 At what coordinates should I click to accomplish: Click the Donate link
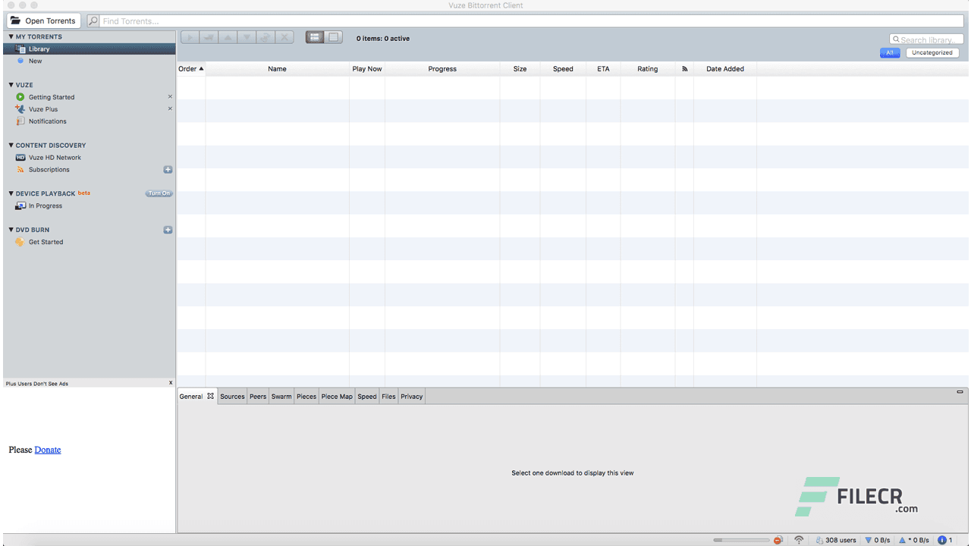(x=47, y=450)
